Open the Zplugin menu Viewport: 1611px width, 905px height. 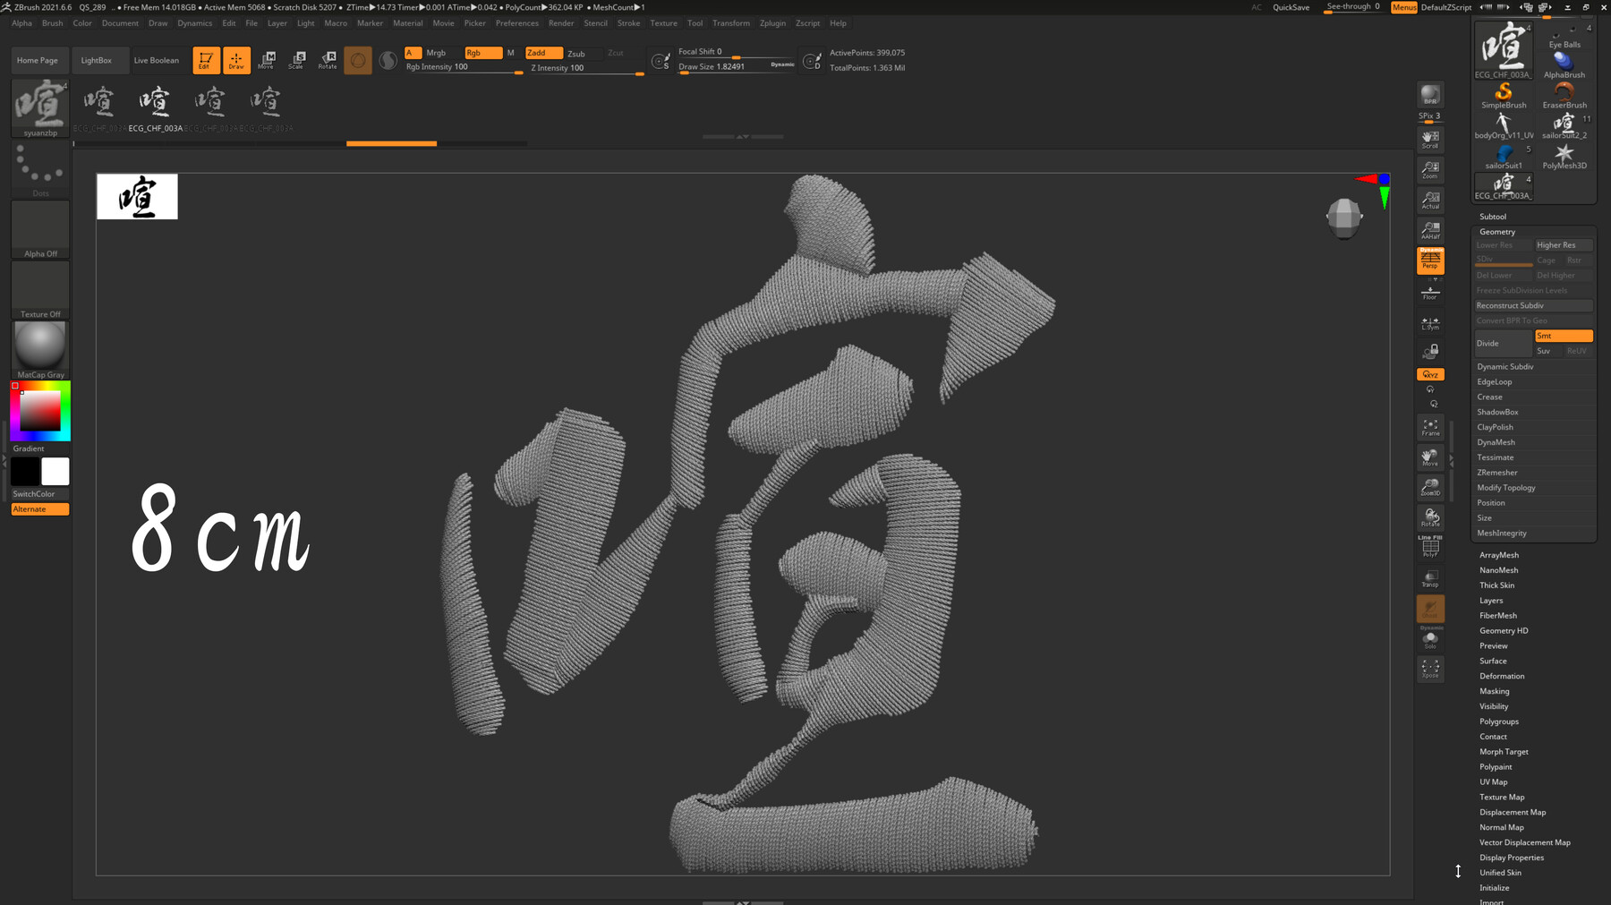click(x=772, y=23)
